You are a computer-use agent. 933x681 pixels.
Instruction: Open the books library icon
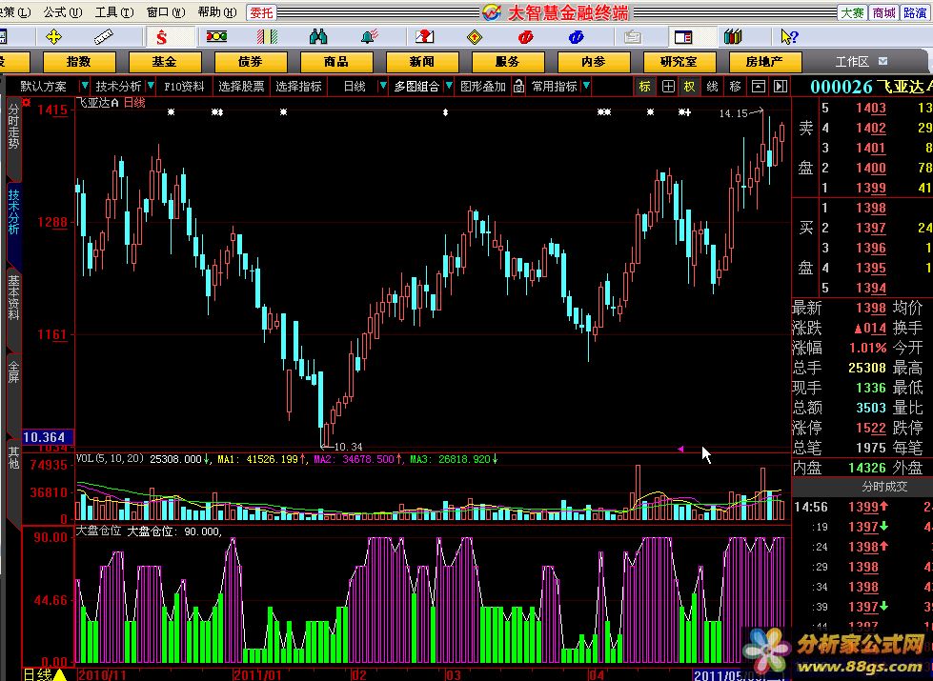pos(733,37)
